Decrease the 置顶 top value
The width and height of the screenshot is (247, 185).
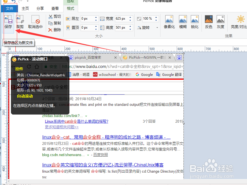96,29
